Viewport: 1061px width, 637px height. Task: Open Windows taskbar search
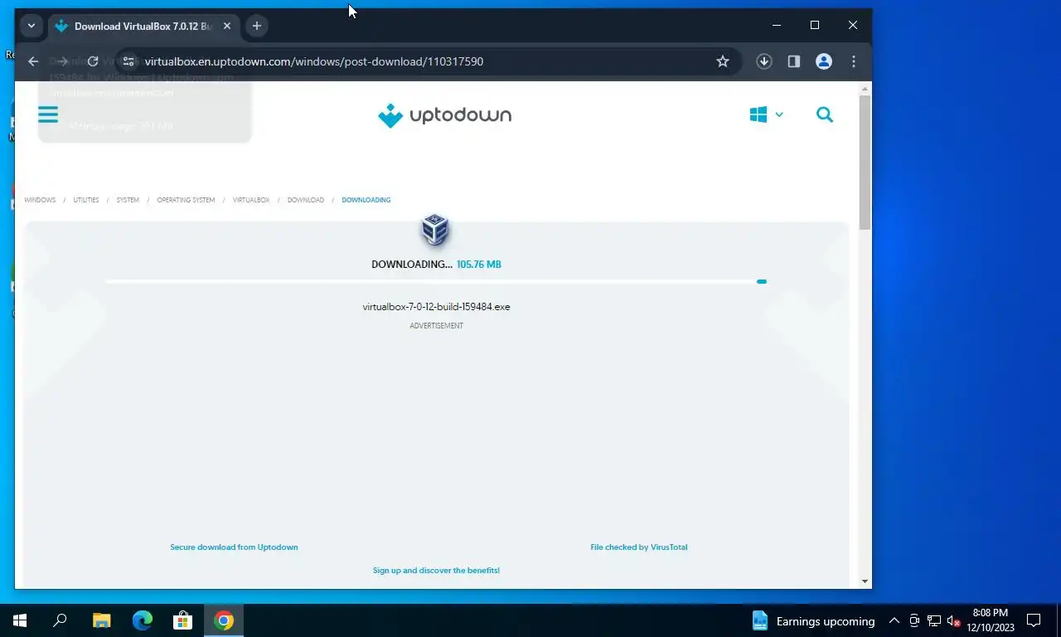[60, 620]
